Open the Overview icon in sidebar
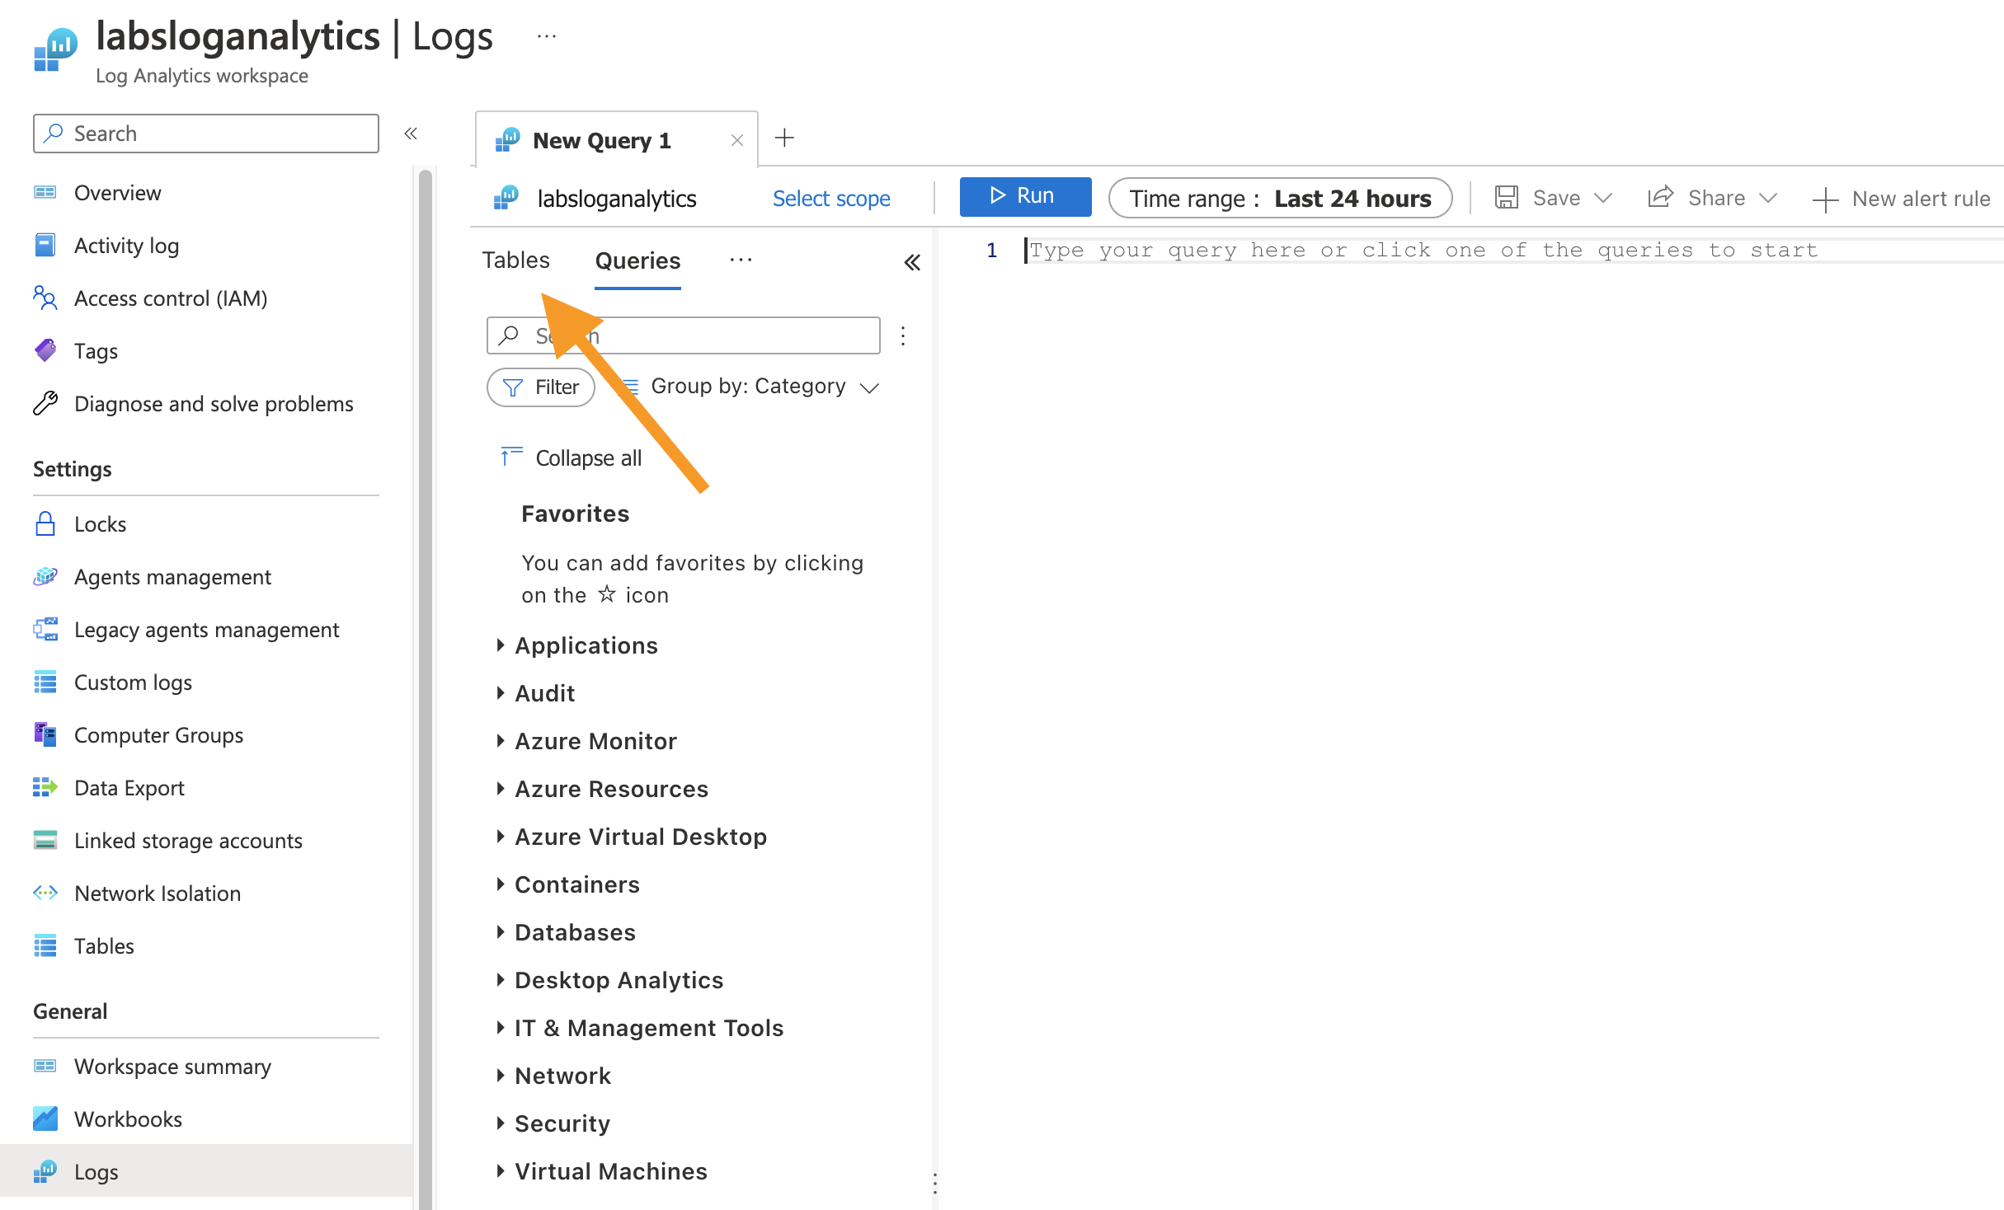The width and height of the screenshot is (2004, 1210). (x=45, y=193)
